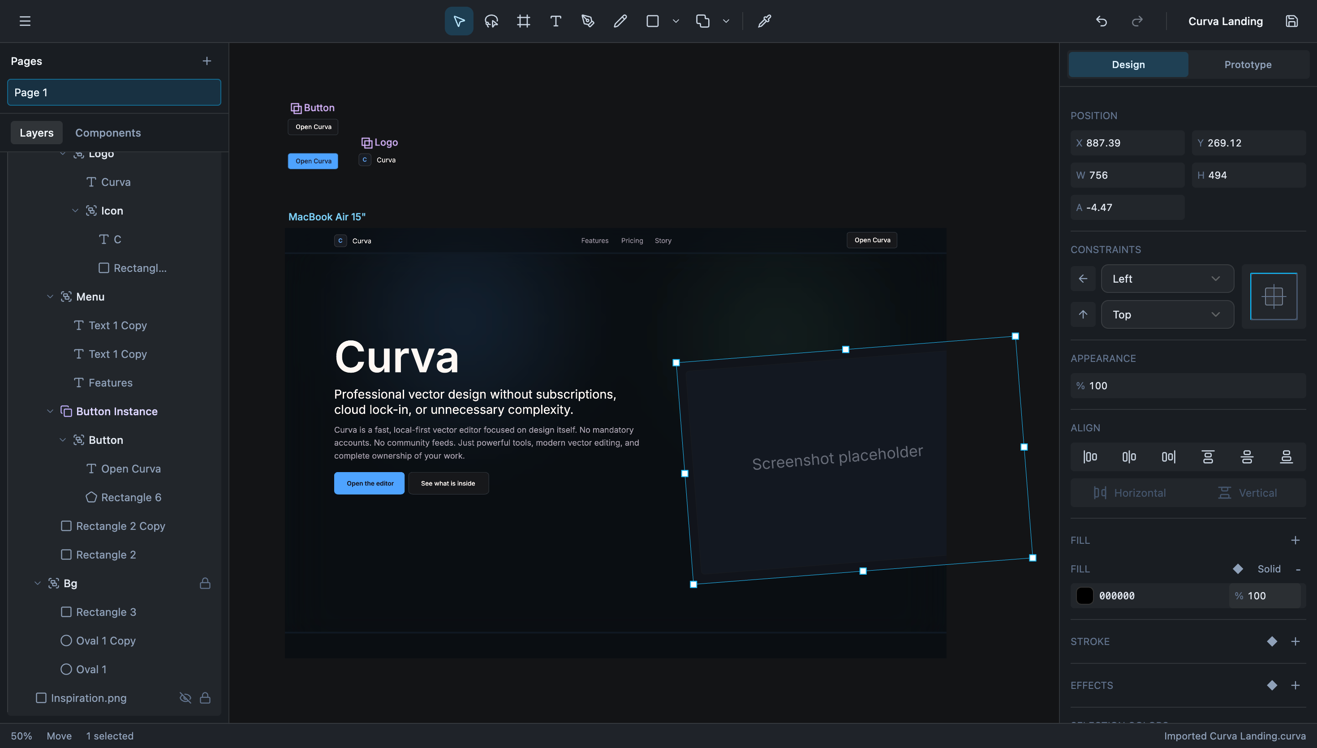The width and height of the screenshot is (1317, 748).
Task: Click the layer opacity percent field
Action: [1188, 386]
